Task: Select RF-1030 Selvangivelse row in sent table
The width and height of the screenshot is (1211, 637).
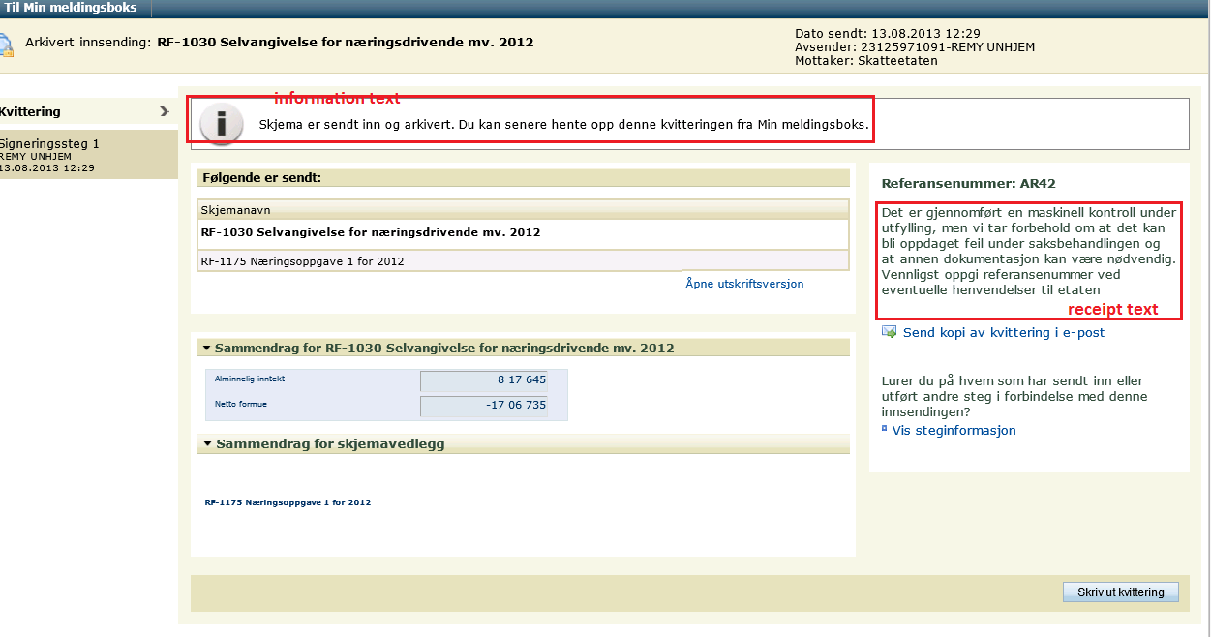Action: tap(371, 232)
